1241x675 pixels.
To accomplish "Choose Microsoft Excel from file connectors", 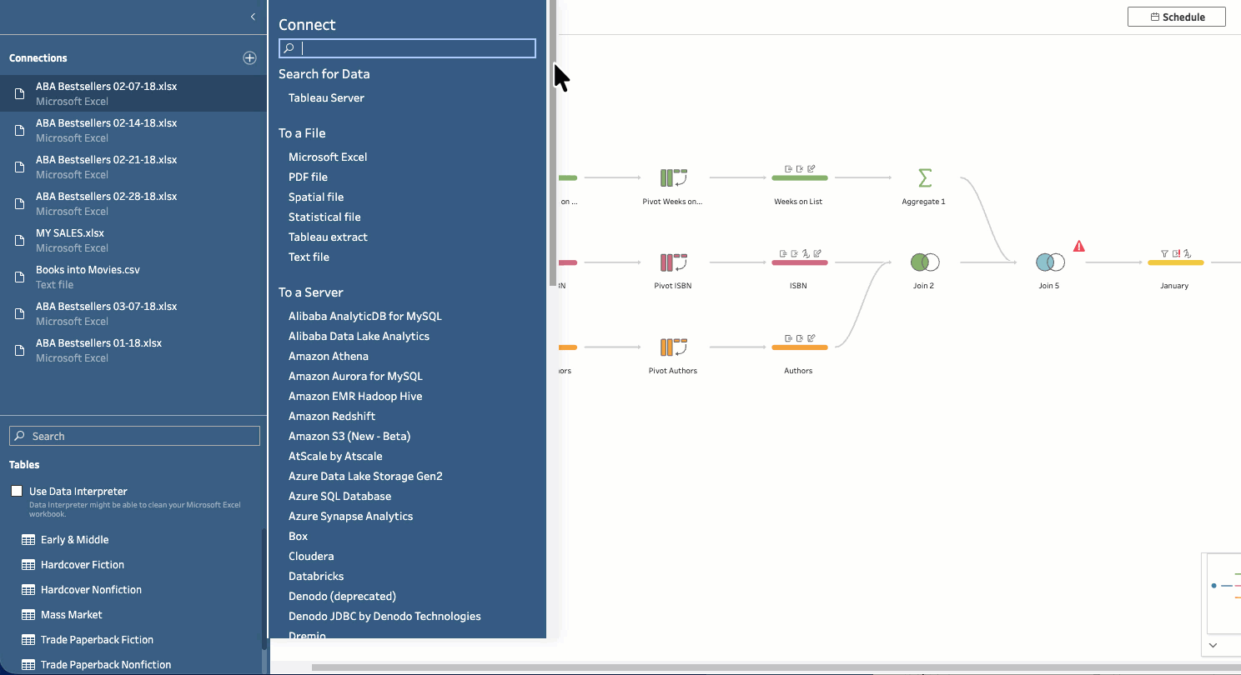I will tap(328, 157).
